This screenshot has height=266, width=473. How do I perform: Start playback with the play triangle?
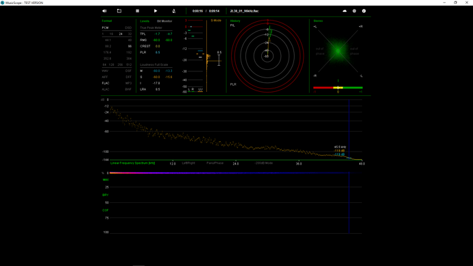[156, 11]
